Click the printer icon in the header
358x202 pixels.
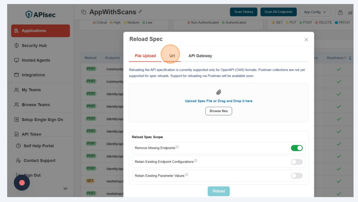(x=340, y=13)
